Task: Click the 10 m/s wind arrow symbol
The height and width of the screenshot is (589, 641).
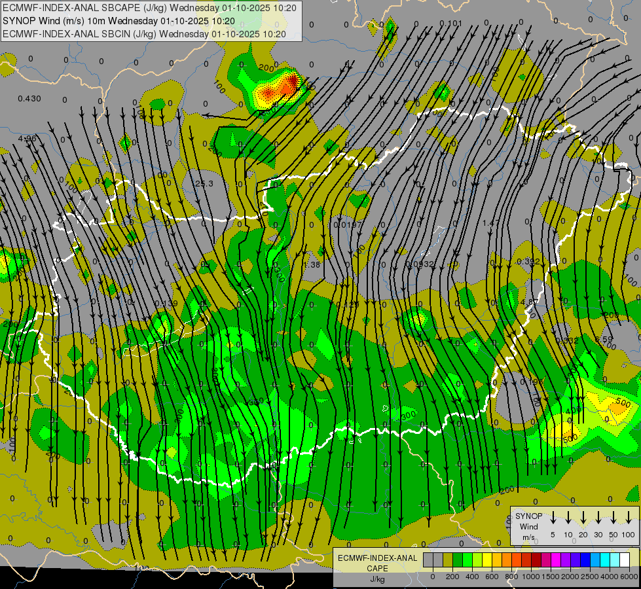Action: point(568,518)
